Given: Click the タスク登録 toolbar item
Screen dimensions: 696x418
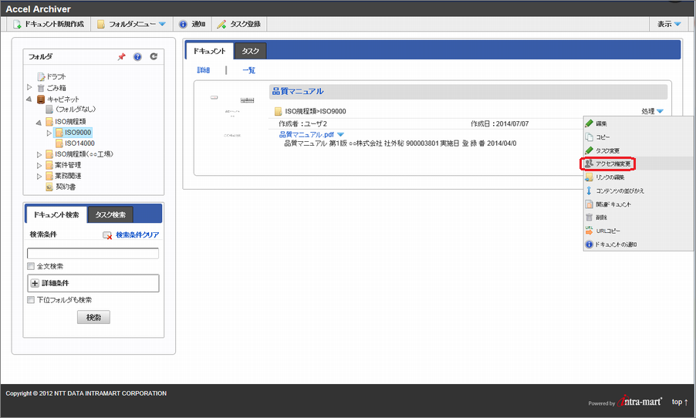Looking at the screenshot, I should click(x=238, y=25).
